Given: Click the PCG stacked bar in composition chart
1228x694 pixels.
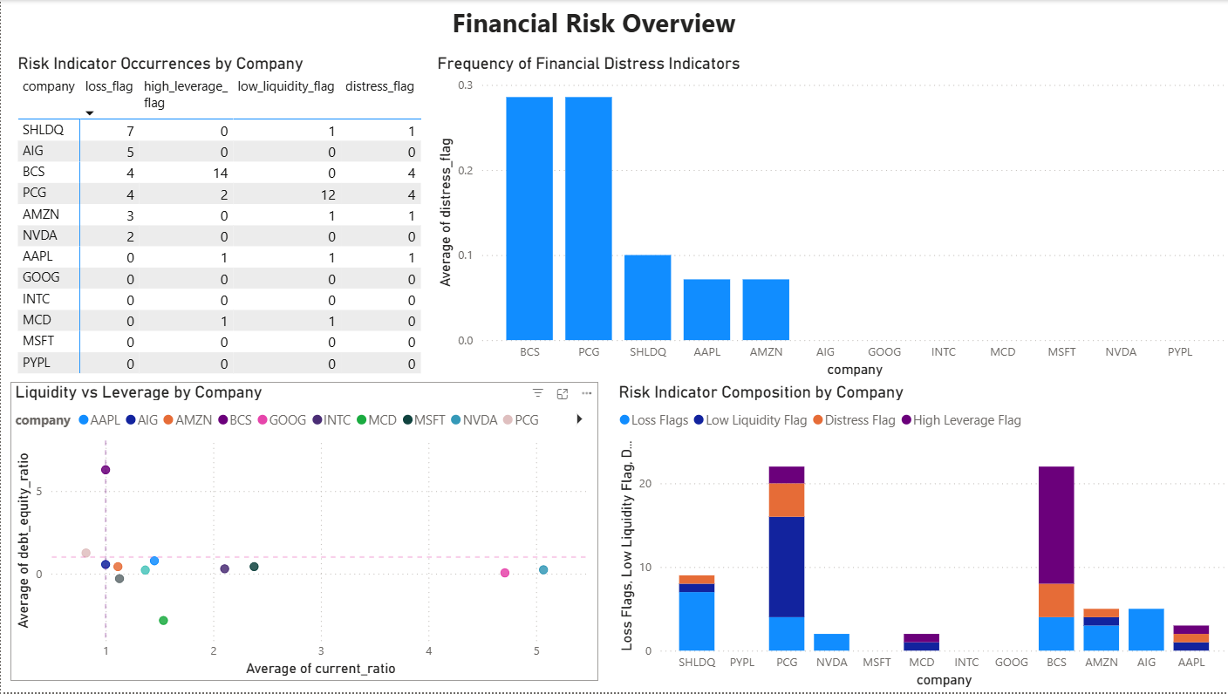Looking at the screenshot, I should coord(787,558).
